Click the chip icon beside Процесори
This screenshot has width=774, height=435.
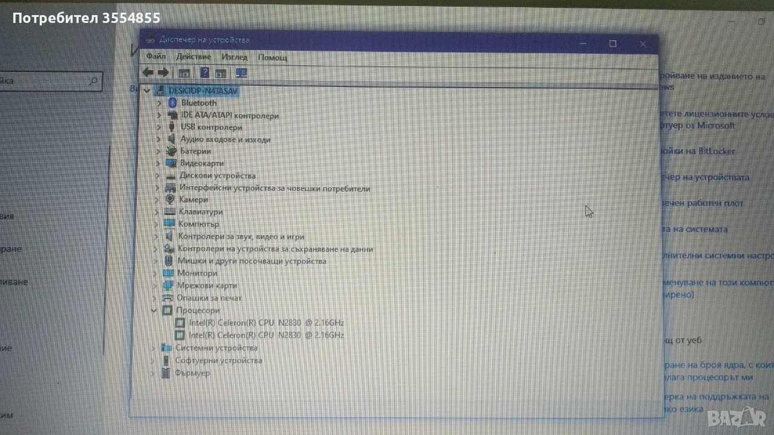coord(168,311)
